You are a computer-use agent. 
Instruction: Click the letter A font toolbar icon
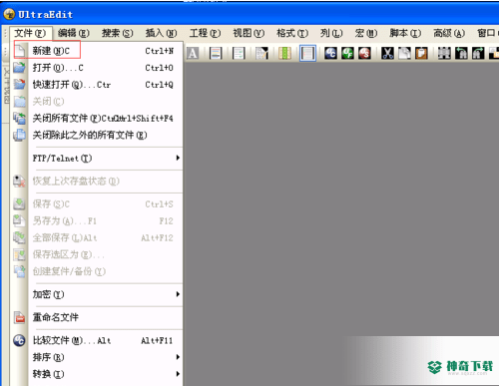click(193, 53)
